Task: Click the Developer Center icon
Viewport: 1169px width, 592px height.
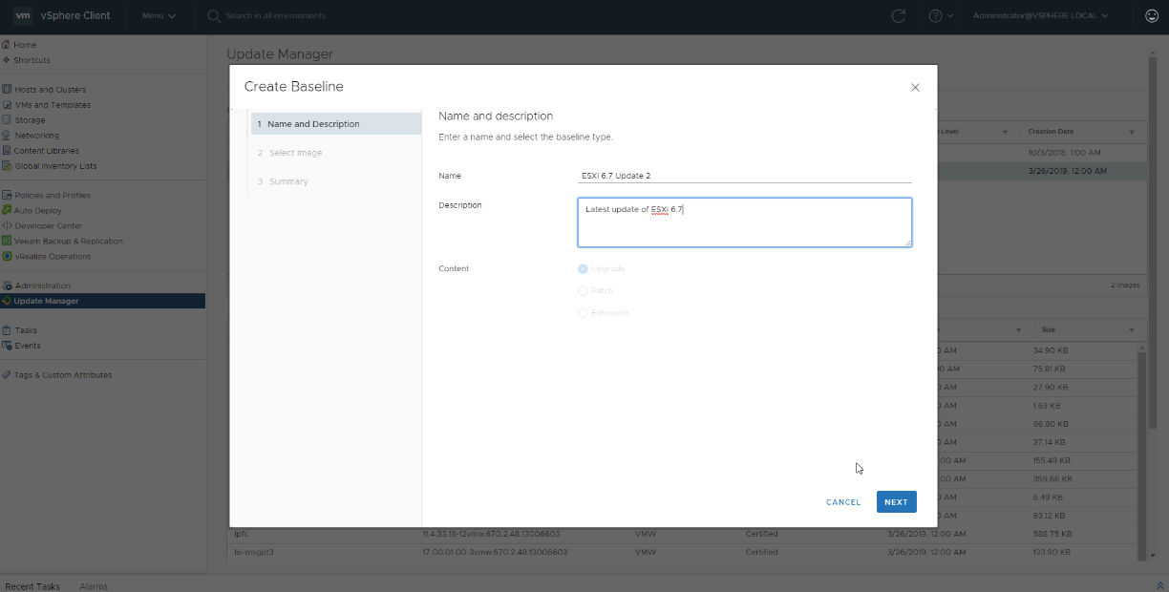Action: 7,226
